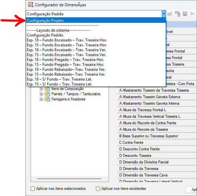
Task: Click the delete configuration X icon
Action: (x=192, y=14)
